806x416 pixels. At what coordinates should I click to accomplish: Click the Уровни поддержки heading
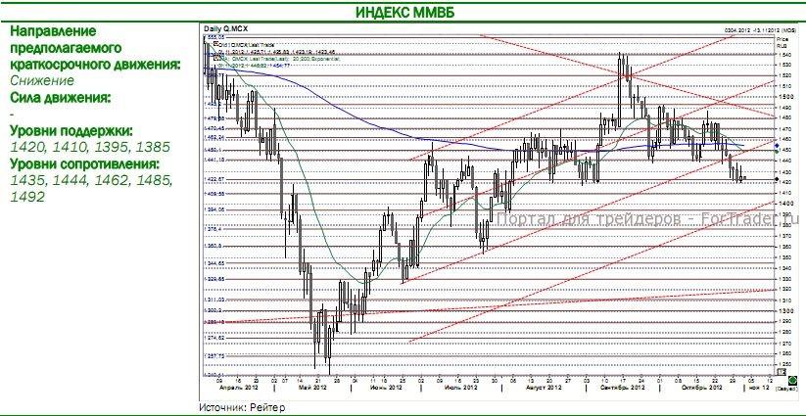(71, 130)
